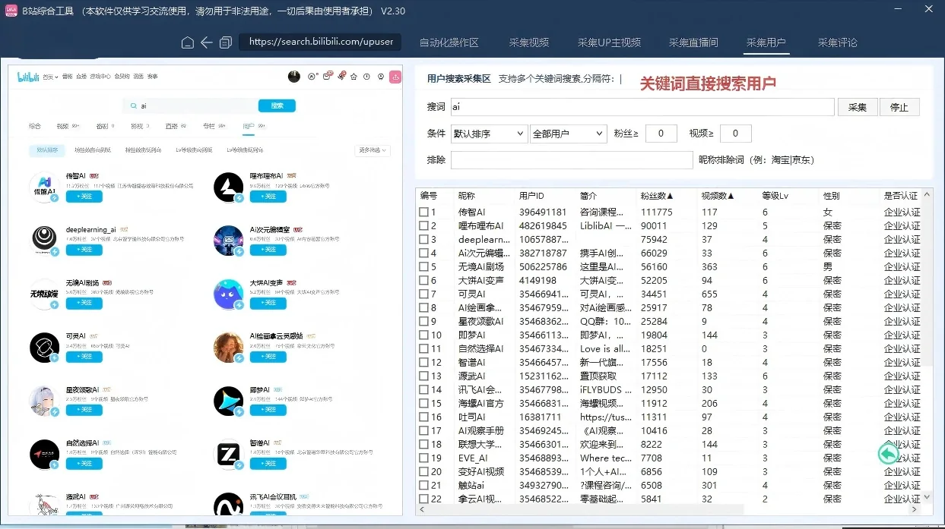Open deeplearning_ai avatar

(x=44, y=241)
